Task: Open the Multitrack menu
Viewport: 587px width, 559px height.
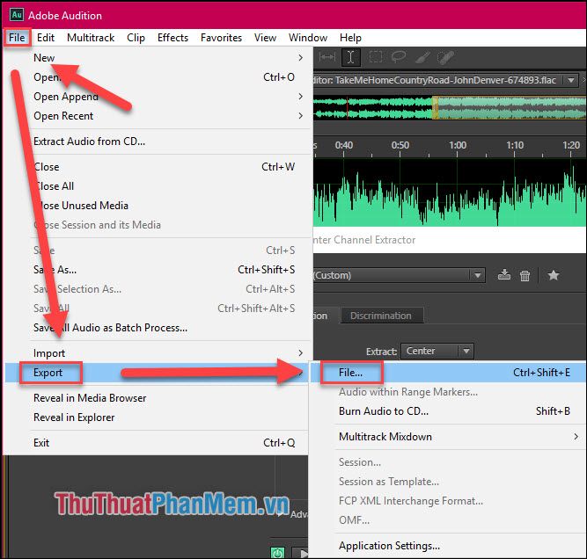Action: 91,38
